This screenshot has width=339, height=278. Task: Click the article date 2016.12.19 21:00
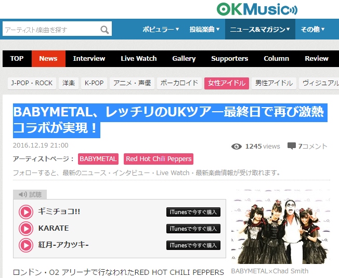click(x=41, y=145)
